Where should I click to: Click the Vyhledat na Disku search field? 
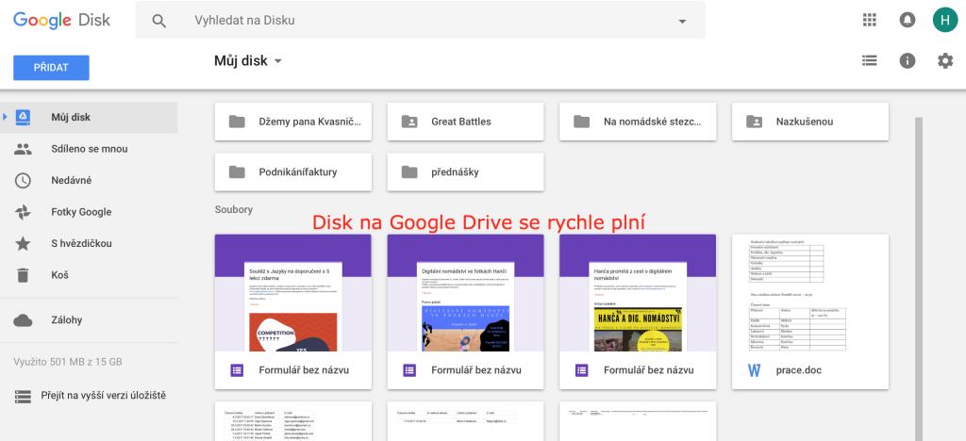point(420,21)
